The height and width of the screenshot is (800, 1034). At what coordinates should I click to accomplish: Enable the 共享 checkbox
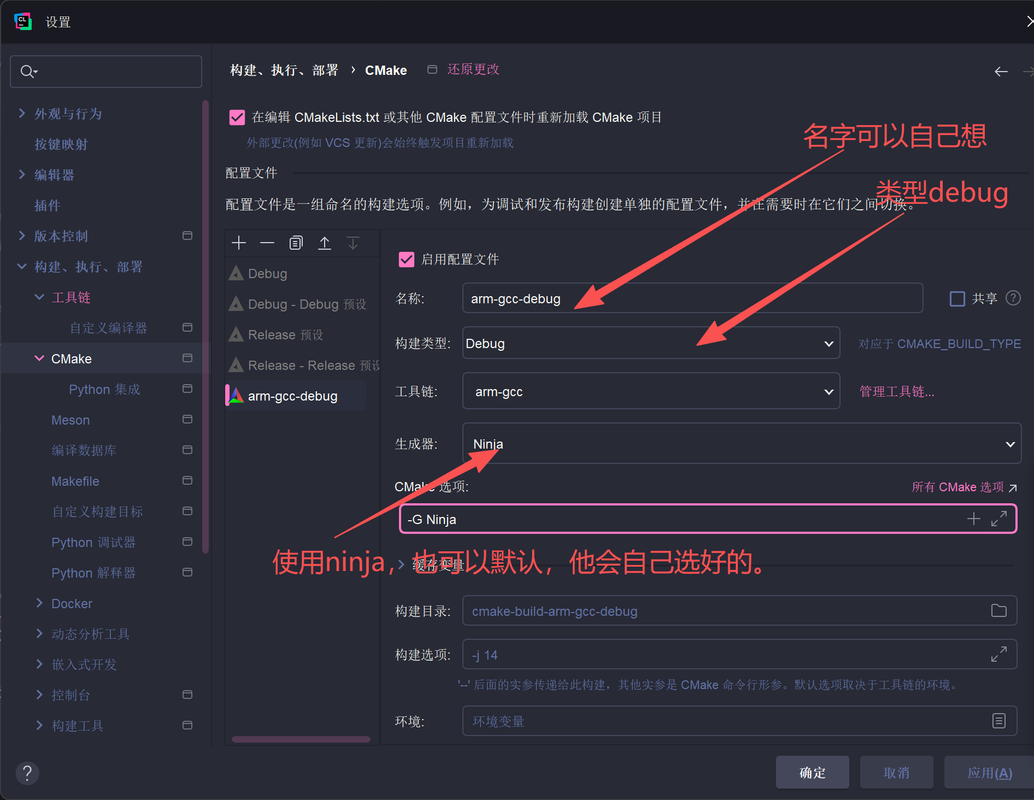pyautogui.click(x=957, y=298)
